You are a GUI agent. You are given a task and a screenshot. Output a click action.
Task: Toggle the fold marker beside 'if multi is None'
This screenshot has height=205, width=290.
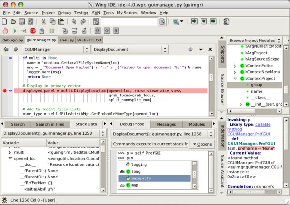point(10,58)
